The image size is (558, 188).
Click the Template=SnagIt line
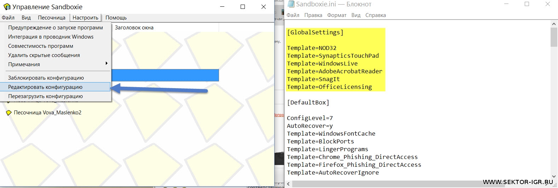[x=313, y=79]
